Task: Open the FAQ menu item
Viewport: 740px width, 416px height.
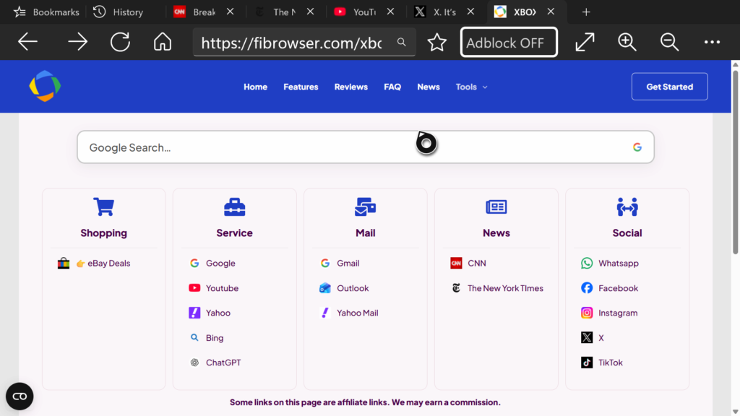Action: [392, 87]
